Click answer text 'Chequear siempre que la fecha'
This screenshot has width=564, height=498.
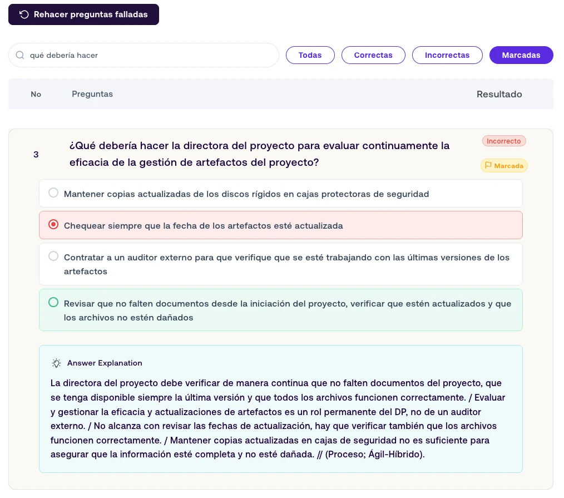(x=203, y=225)
